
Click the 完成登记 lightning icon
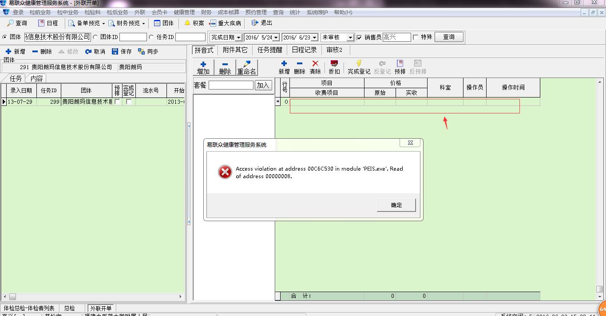(359, 64)
